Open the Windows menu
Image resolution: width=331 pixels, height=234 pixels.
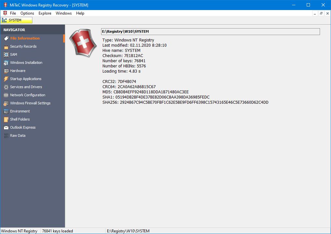click(x=64, y=13)
